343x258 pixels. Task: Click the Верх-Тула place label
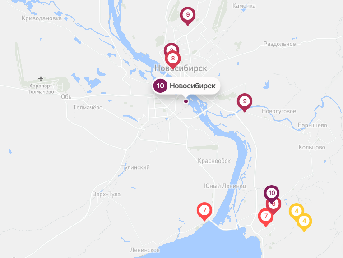[x=107, y=194]
